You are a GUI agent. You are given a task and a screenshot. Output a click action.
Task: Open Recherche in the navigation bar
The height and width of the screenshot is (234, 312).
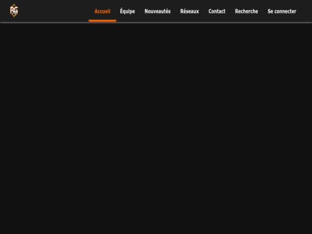coord(246,12)
